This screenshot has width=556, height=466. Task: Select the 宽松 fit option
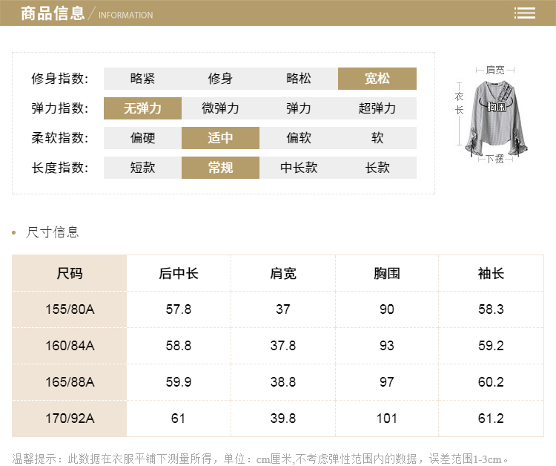(x=377, y=79)
